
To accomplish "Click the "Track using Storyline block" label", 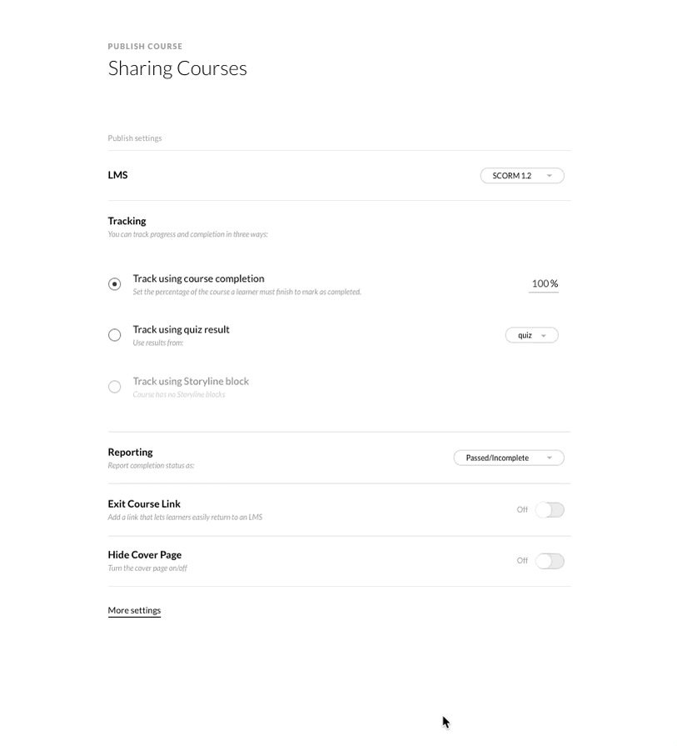I will (191, 381).
